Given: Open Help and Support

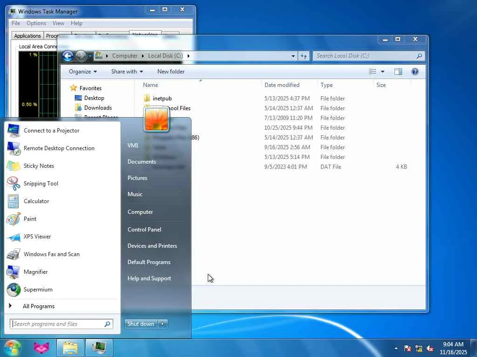Looking at the screenshot, I should tap(149, 278).
